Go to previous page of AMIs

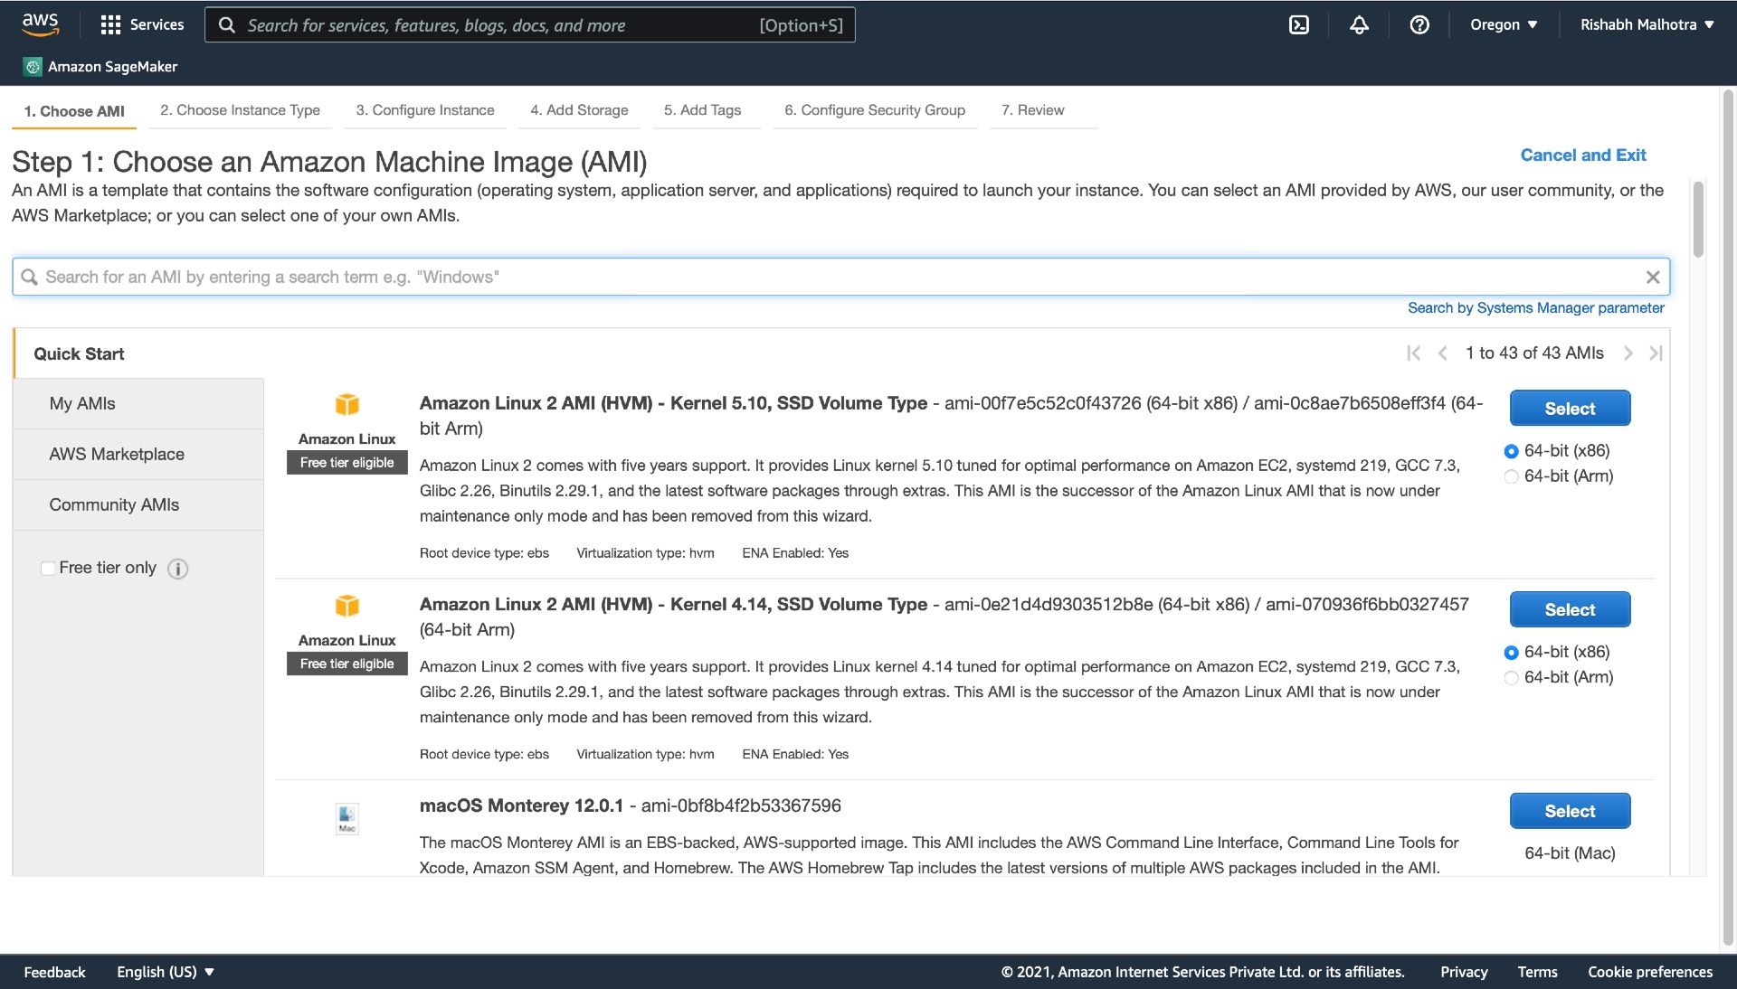tap(1443, 353)
